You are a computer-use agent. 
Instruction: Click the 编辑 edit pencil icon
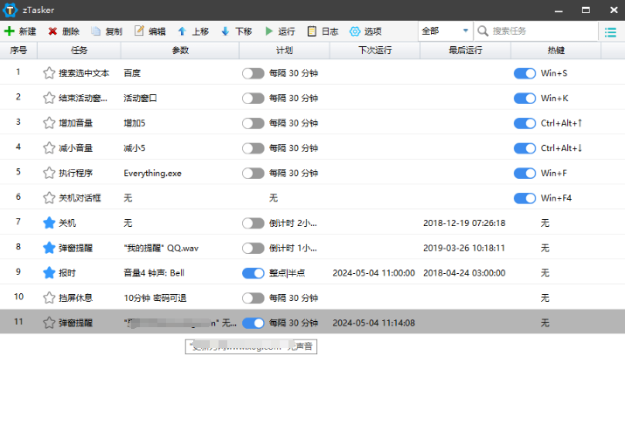pyautogui.click(x=139, y=31)
